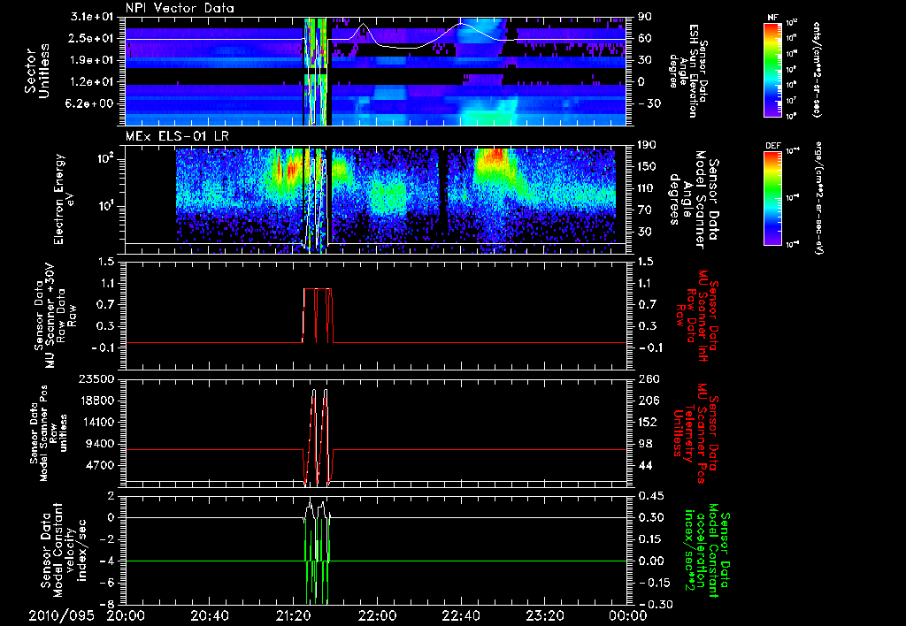
Task: Click the ELS electron energy spectrogram
Action: pos(376,199)
